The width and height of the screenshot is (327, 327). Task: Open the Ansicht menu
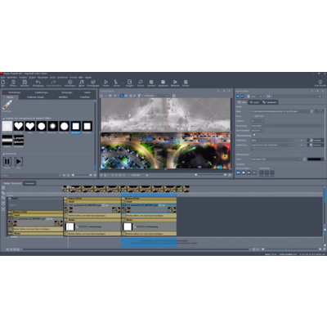tap(74, 78)
